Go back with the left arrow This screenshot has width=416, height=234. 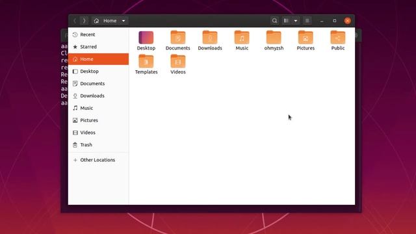pos(75,21)
